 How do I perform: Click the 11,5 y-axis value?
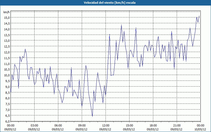coord(7,58)
